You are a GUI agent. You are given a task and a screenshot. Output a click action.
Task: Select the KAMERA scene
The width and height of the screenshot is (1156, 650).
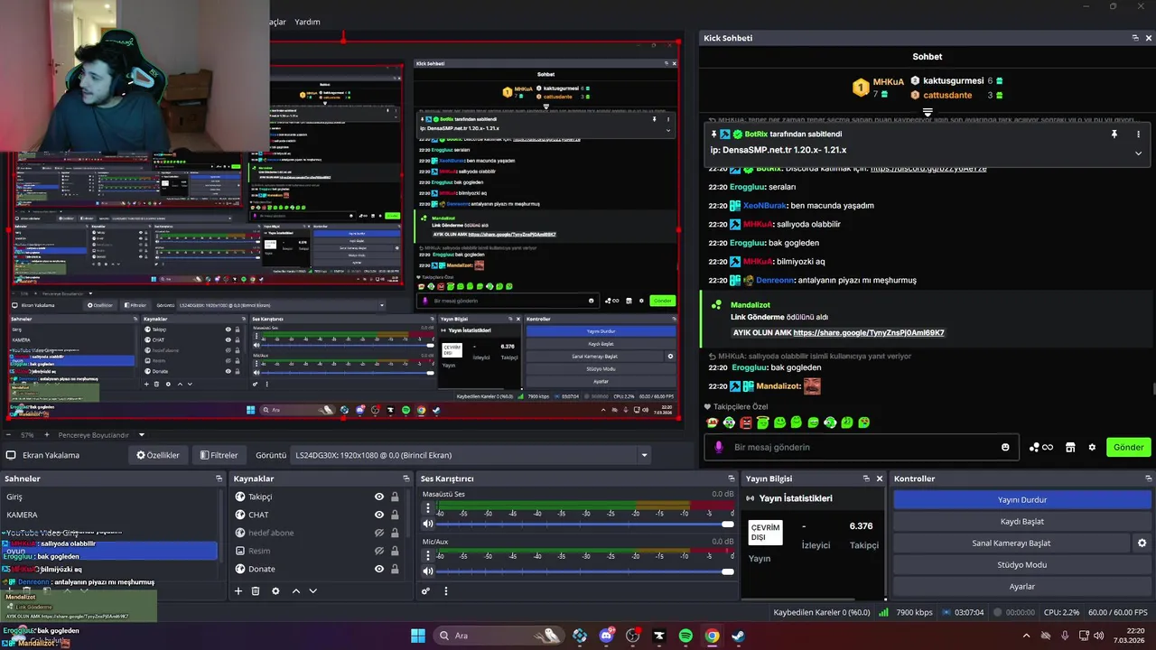tap(110, 515)
